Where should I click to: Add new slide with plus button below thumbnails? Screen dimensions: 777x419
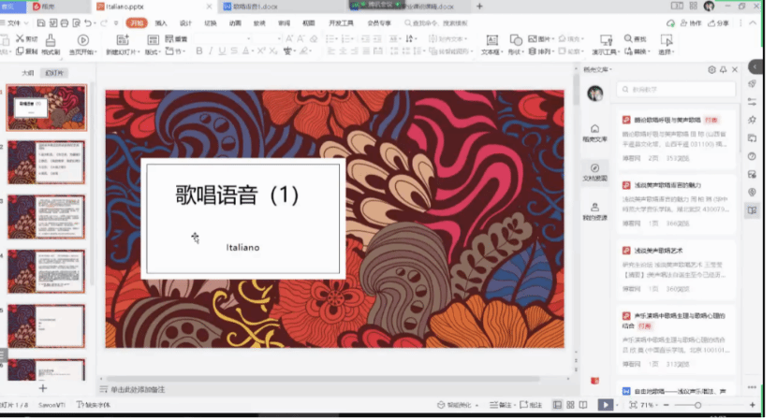click(x=42, y=387)
